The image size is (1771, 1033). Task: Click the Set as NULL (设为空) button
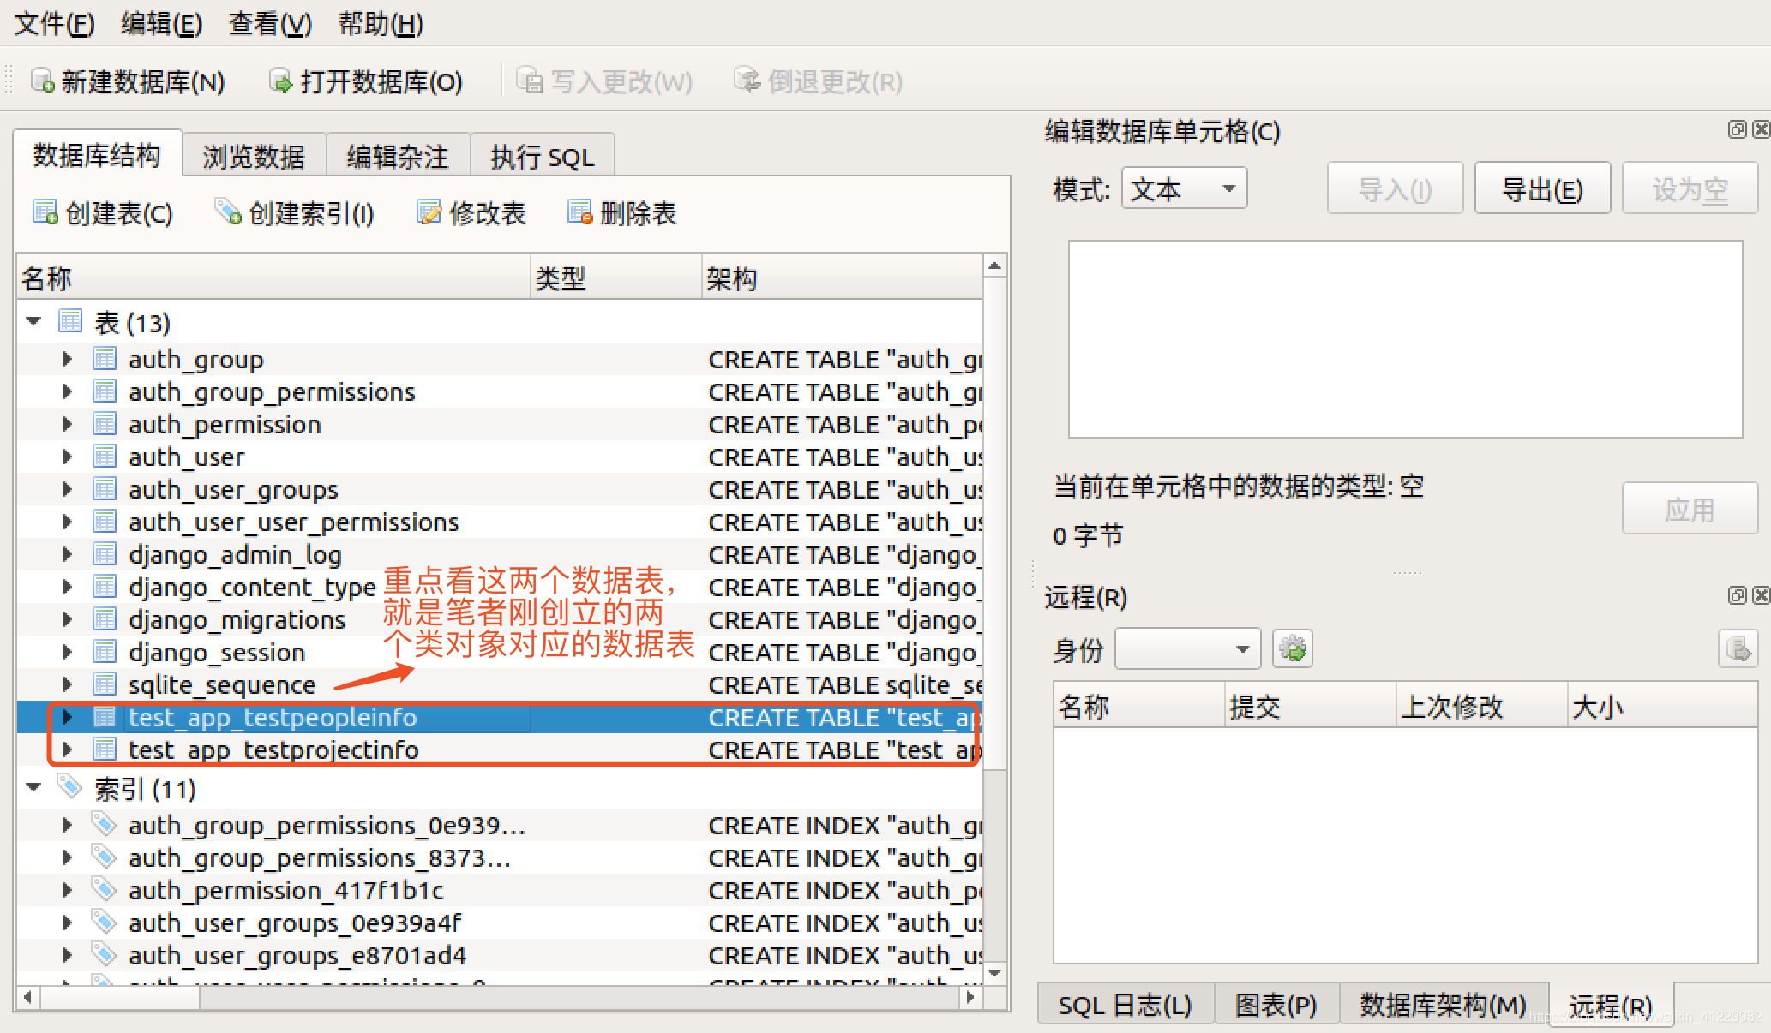1690,188
